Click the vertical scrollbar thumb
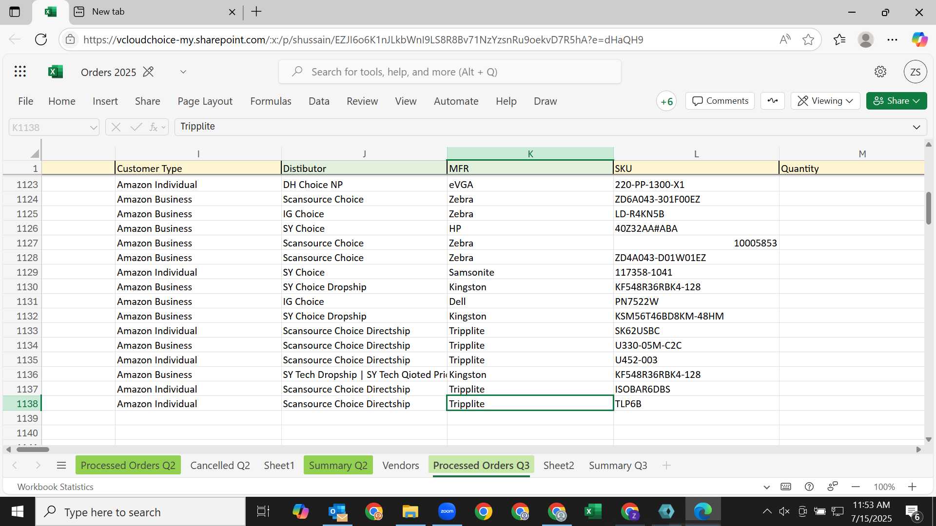This screenshot has width=936, height=526. tap(928, 208)
